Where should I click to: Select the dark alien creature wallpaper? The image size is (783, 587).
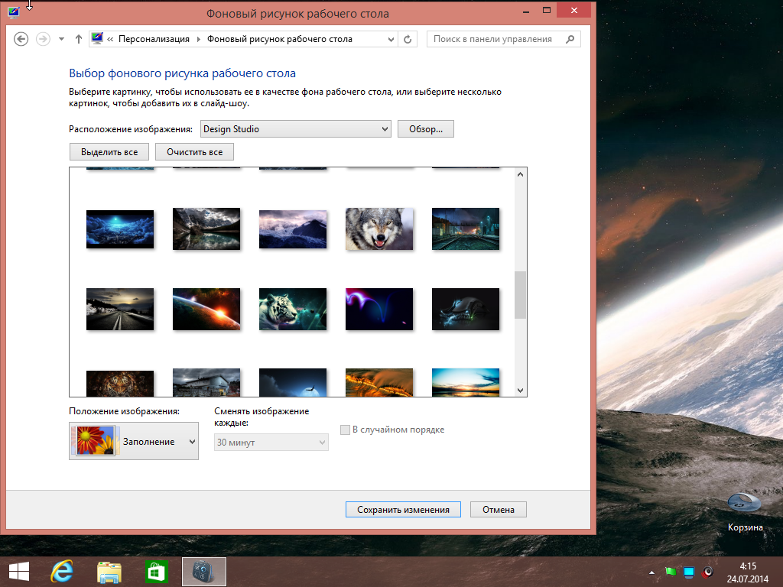tap(466, 309)
